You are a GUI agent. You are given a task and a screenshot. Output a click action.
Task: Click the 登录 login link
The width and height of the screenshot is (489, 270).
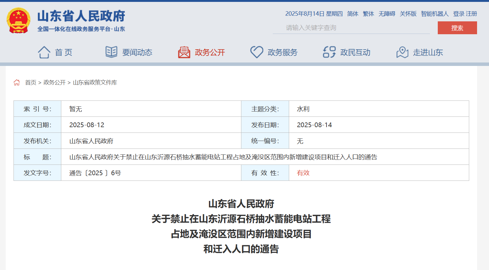pos(459,14)
